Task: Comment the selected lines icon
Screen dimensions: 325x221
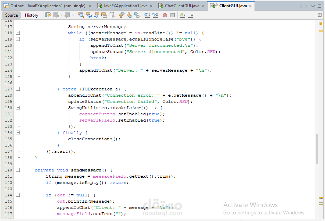Action: pyautogui.click(x=183, y=15)
